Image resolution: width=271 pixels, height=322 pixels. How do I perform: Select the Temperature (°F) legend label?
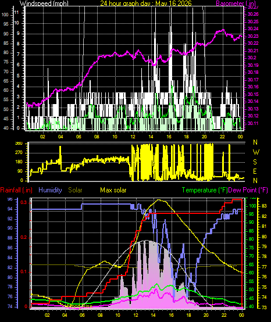pos(205,190)
